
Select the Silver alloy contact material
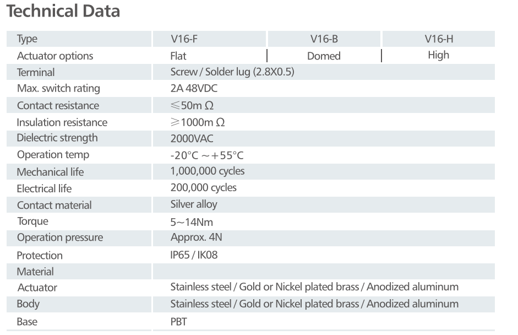[194, 204]
